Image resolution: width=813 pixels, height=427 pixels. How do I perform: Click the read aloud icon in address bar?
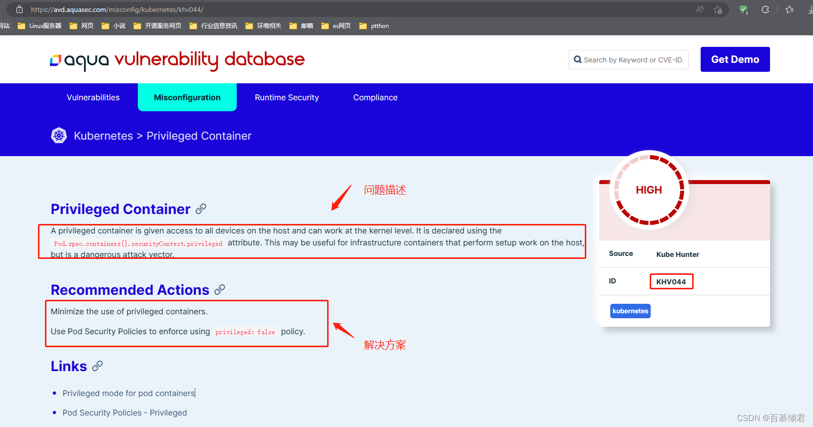coord(700,9)
